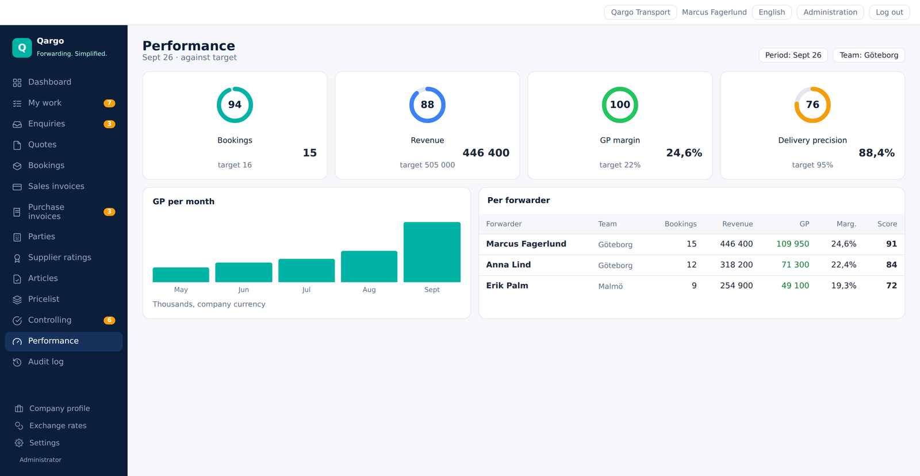Click the Controlling checkmark icon

17,320
